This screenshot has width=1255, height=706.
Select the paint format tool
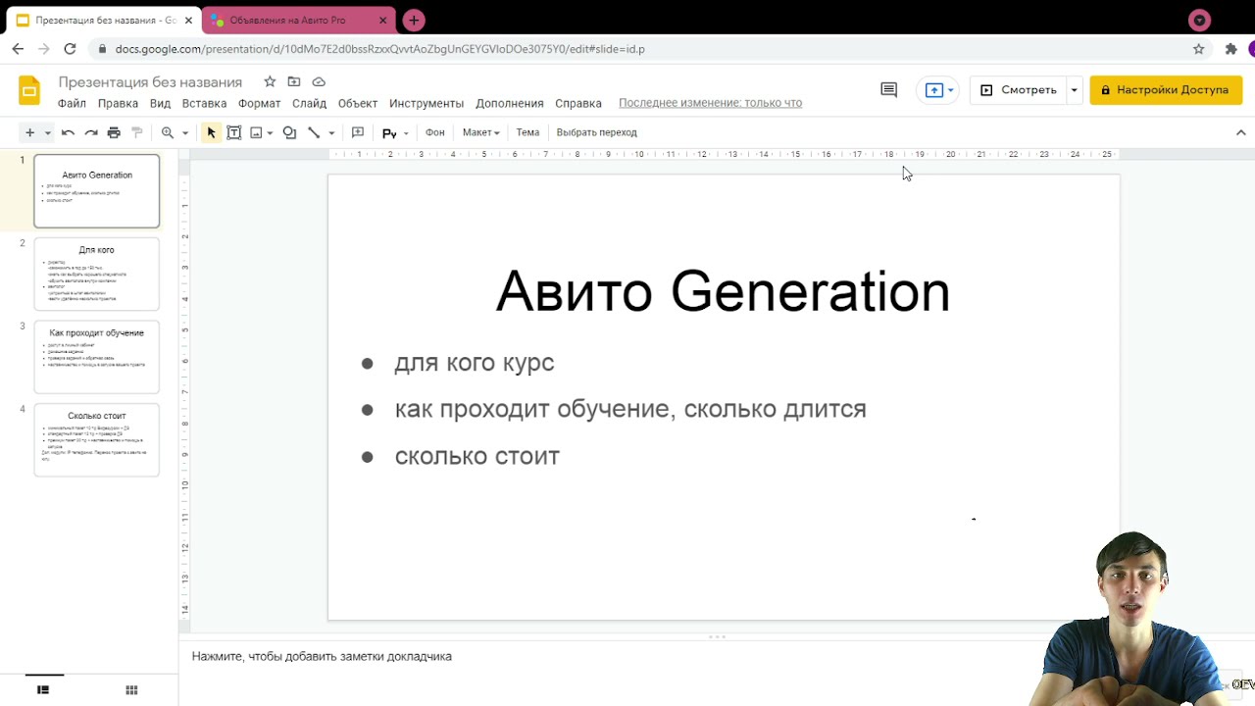tap(137, 132)
